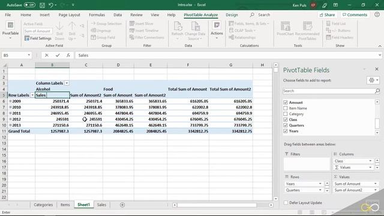Click the Insert Function fx icon
The width and height of the screenshot is (384, 216).
[x=68, y=55]
